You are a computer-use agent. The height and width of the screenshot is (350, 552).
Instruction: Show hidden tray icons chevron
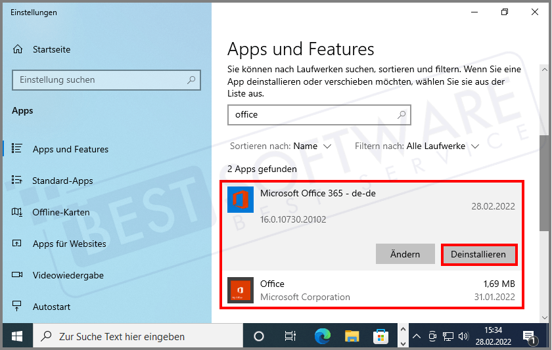pyautogui.click(x=417, y=337)
